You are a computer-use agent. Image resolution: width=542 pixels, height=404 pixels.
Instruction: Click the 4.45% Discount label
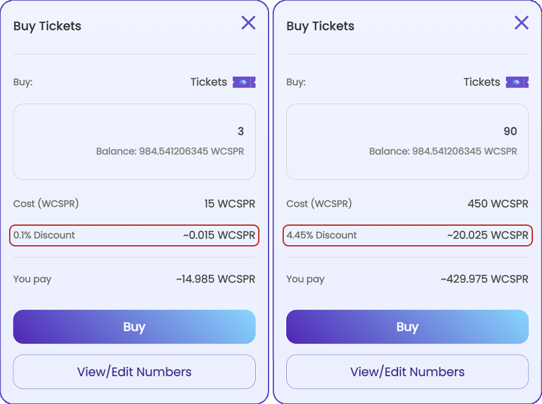point(322,235)
